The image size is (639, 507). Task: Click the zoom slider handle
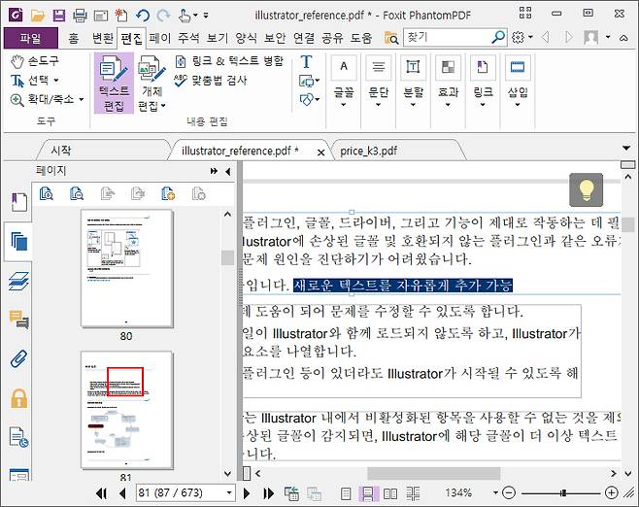(x=563, y=493)
